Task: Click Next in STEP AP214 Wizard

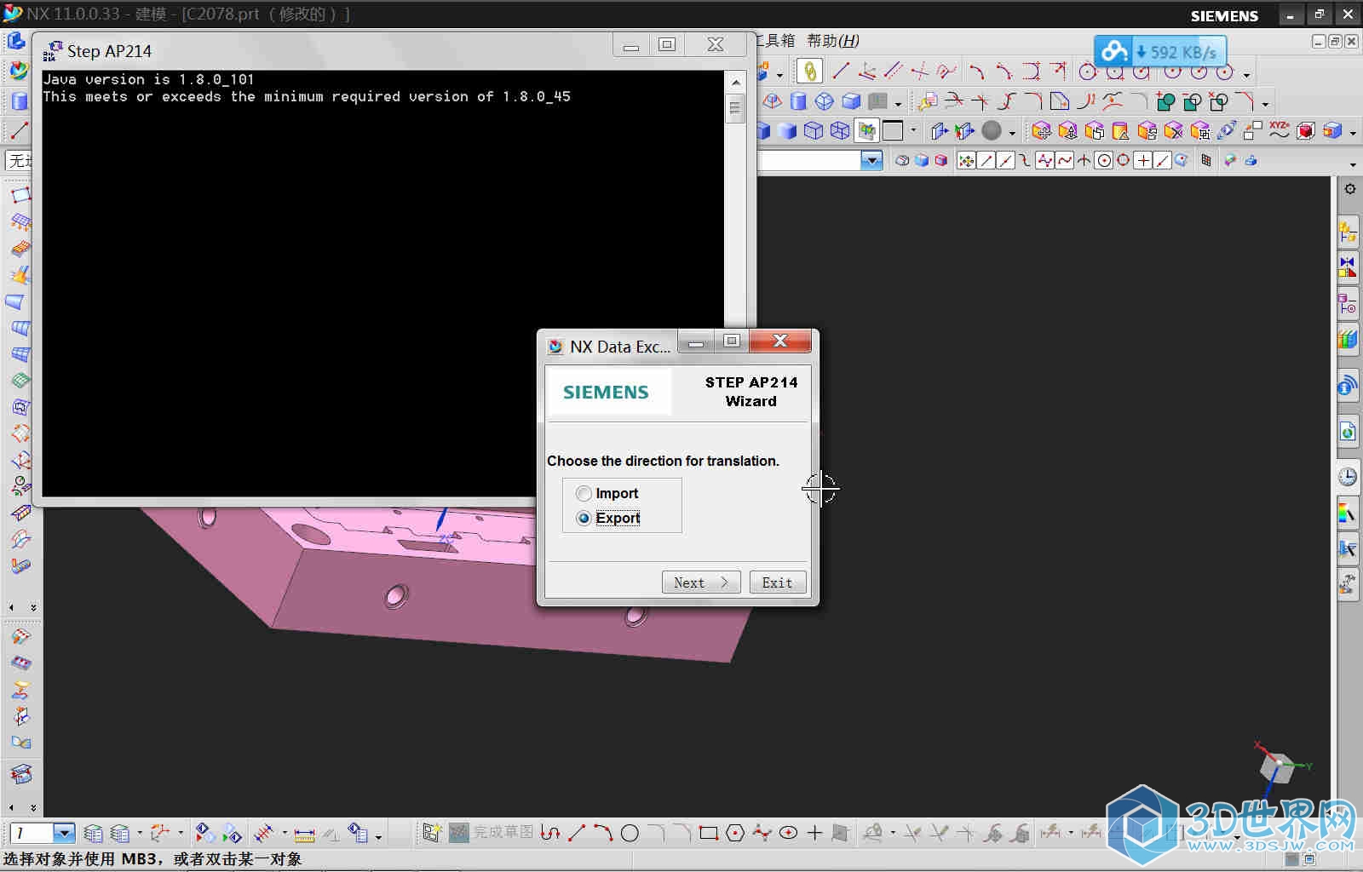Action: pyautogui.click(x=701, y=582)
